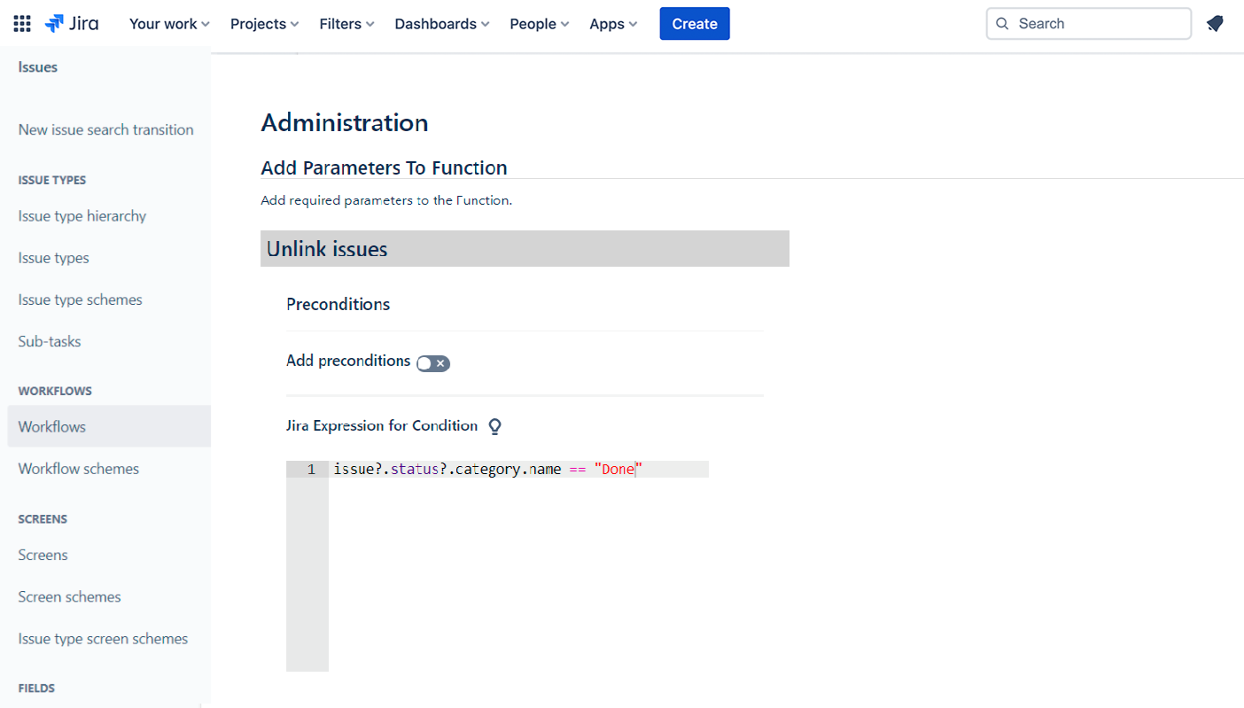1244x708 pixels.
Task: Click the Create button
Action: click(x=694, y=24)
